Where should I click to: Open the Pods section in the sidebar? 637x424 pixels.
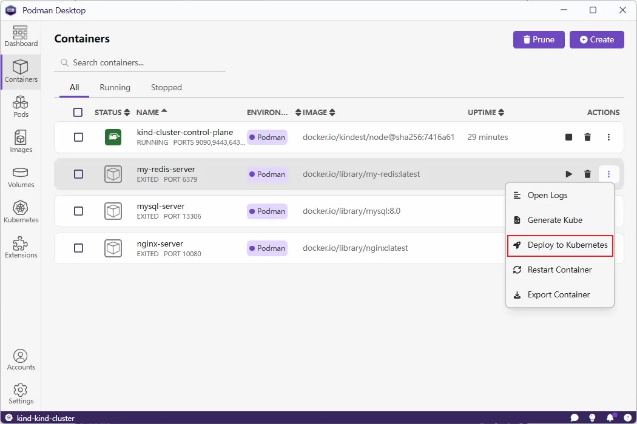(x=21, y=106)
